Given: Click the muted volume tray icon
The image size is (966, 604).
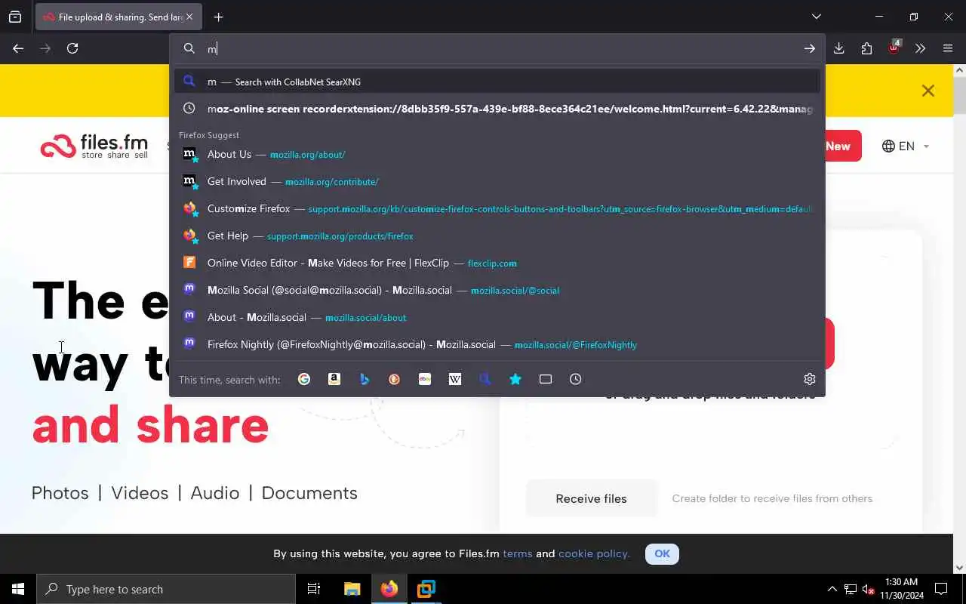Looking at the screenshot, I should [869, 589].
